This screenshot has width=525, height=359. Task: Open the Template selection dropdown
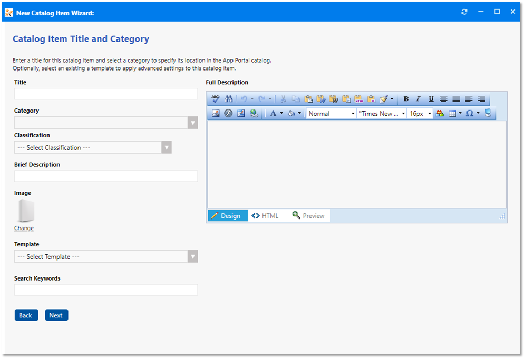[x=193, y=256]
